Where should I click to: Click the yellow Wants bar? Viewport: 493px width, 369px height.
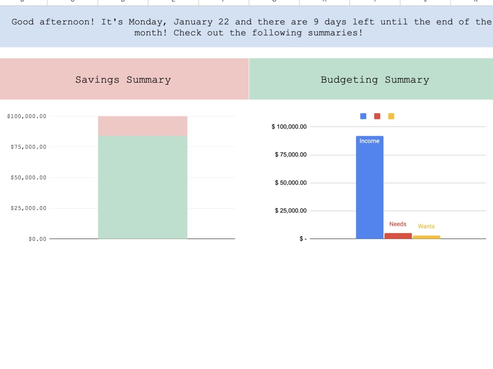click(426, 237)
